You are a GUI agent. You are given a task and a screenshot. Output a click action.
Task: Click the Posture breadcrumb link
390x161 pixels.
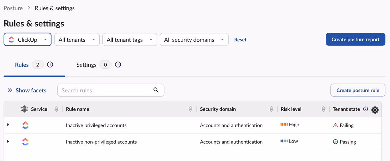[x=13, y=8]
